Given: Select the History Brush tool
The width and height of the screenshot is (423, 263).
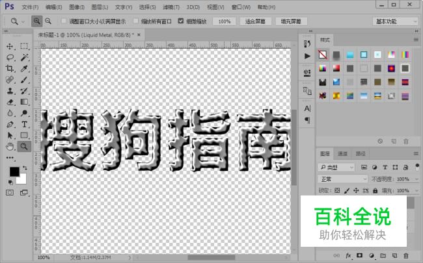Looking at the screenshot, I should pos(24,91).
